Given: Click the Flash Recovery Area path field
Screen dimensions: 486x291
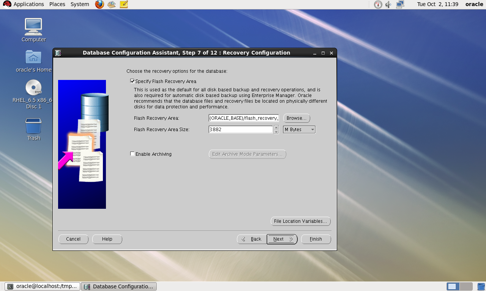Looking at the screenshot, I should coord(244,118).
